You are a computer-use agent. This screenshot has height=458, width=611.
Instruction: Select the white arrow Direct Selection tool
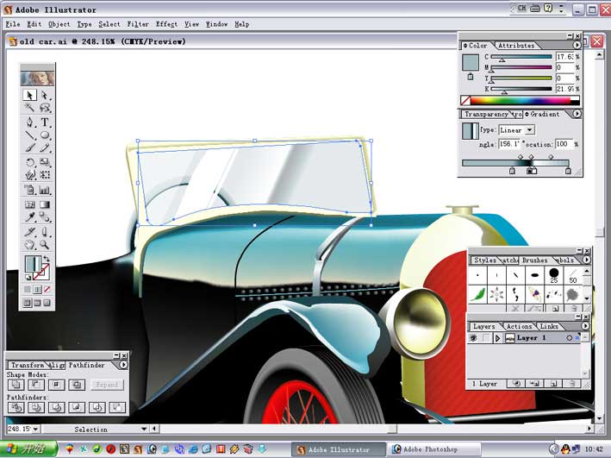(x=45, y=95)
